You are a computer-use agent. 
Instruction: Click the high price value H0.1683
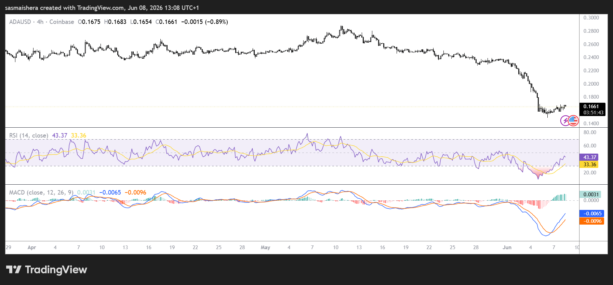(115, 22)
